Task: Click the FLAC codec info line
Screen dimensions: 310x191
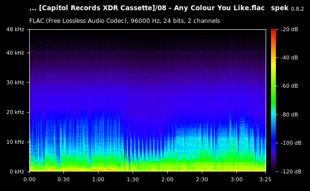Action: pyautogui.click(x=125, y=21)
